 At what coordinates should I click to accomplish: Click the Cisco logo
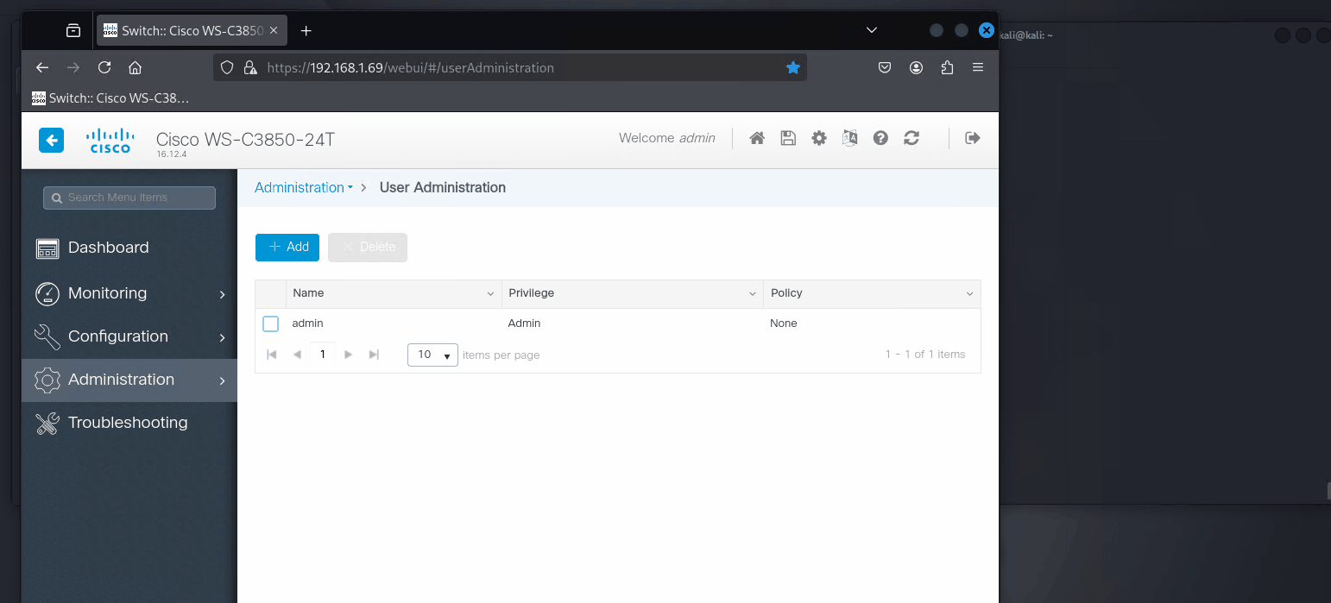tap(110, 141)
